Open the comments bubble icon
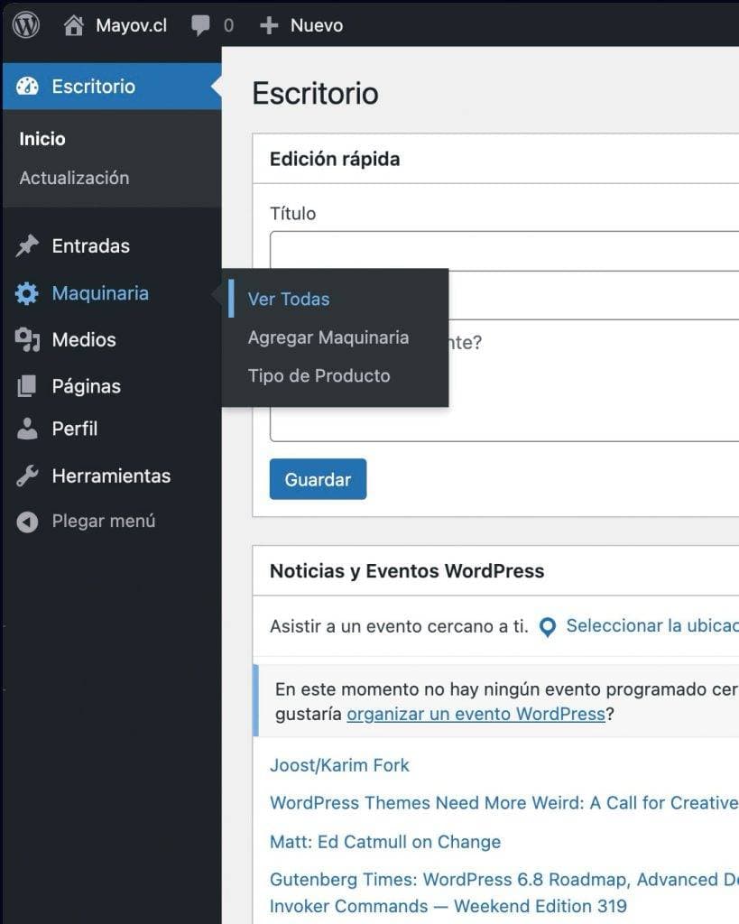Screen dimensions: 739x924 click(x=200, y=25)
